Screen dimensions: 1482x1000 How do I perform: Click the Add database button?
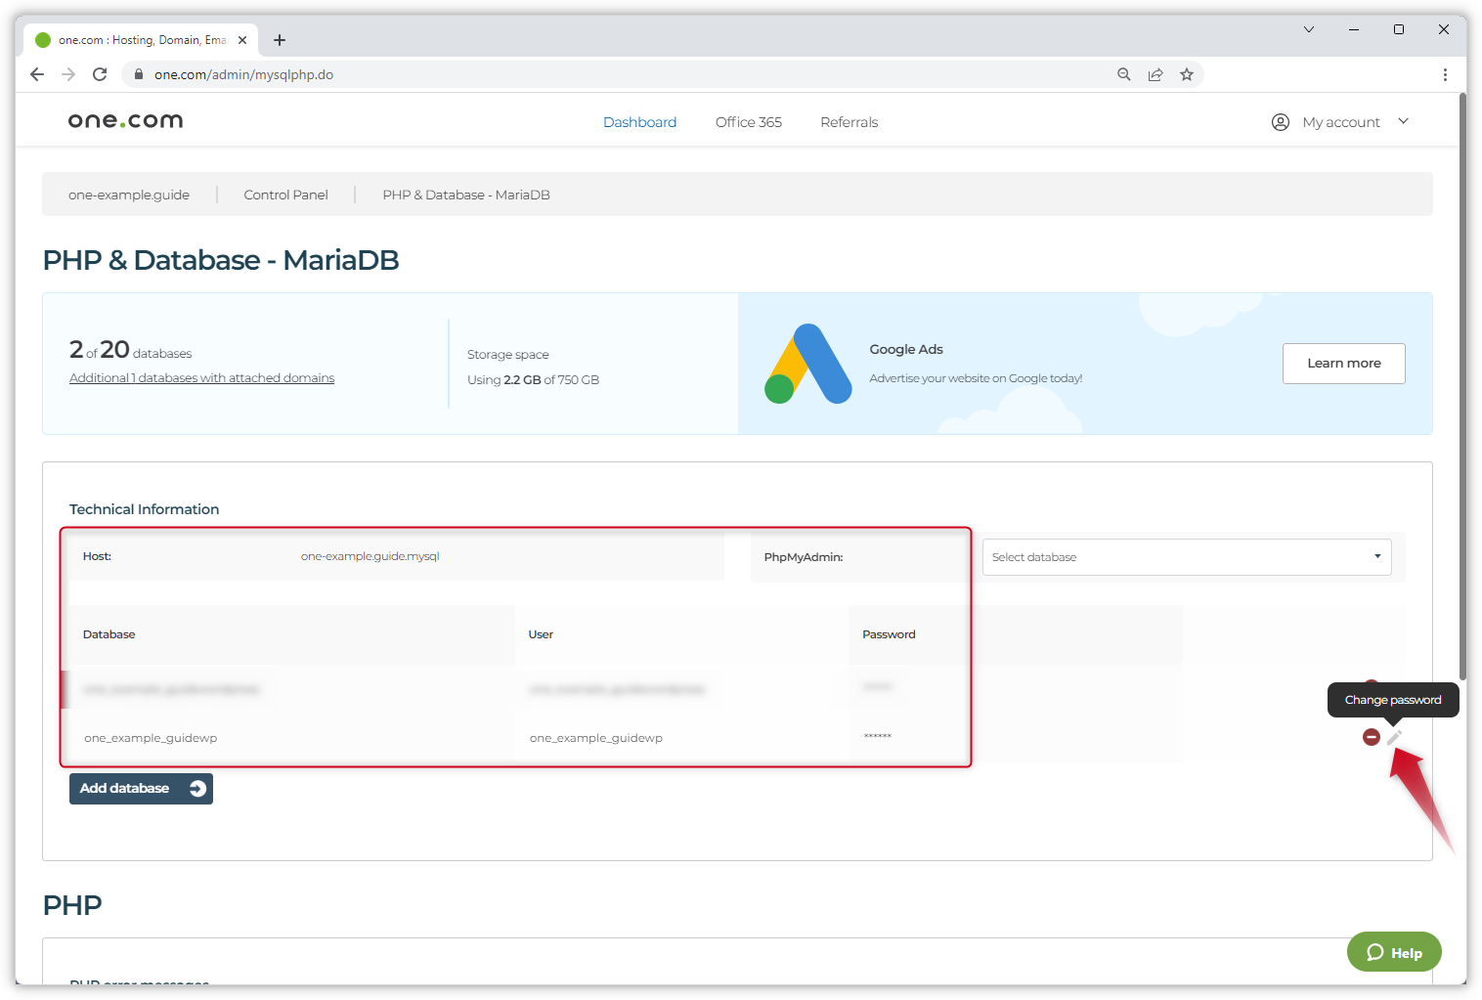tap(140, 788)
